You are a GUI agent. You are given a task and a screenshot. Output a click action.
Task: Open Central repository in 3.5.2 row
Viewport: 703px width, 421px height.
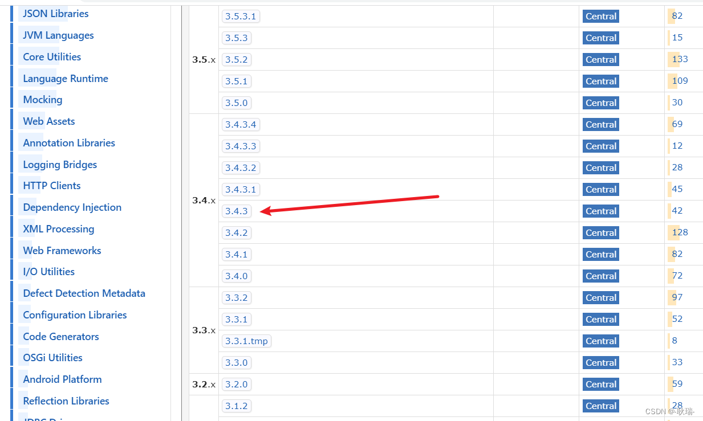pos(601,60)
